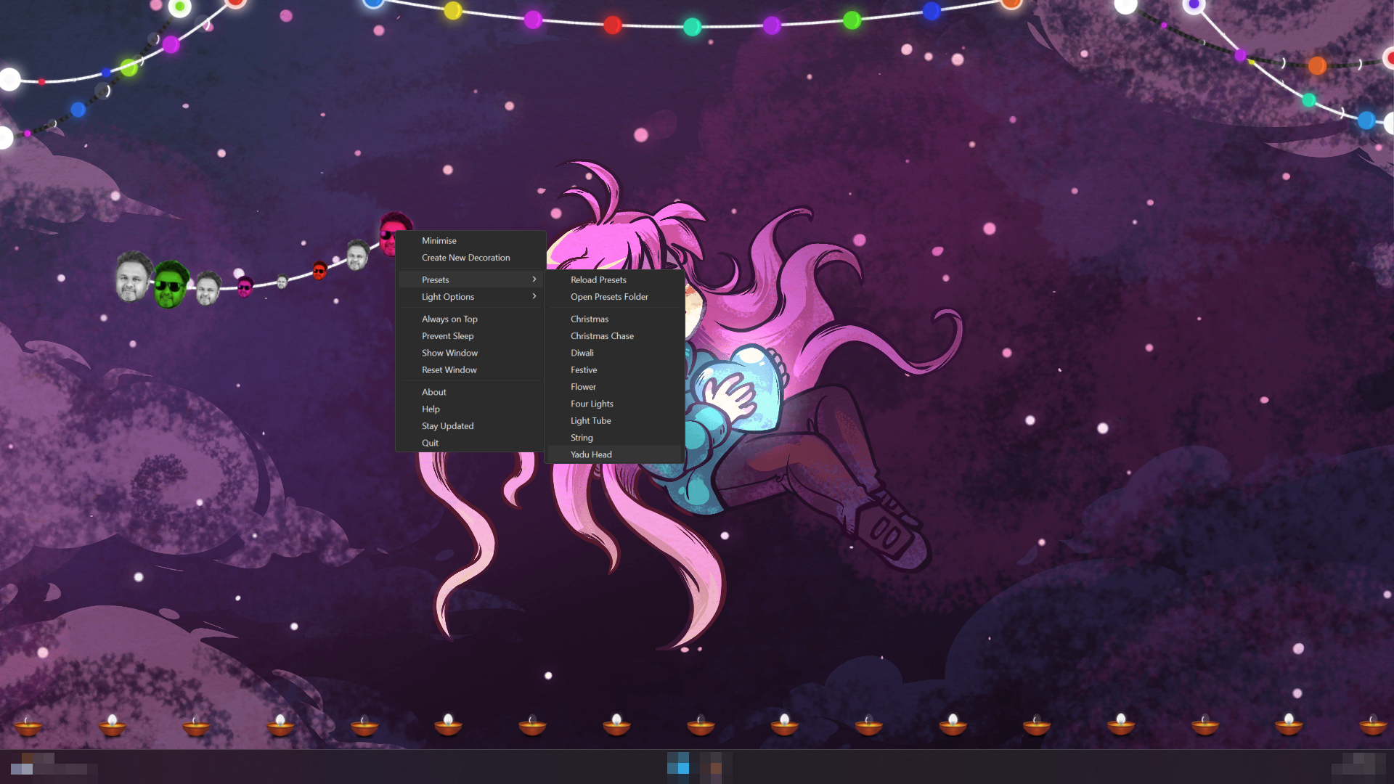The width and height of the screenshot is (1394, 784).
Task: Toggle Show Window option
Action: click(x=449, y=353)
